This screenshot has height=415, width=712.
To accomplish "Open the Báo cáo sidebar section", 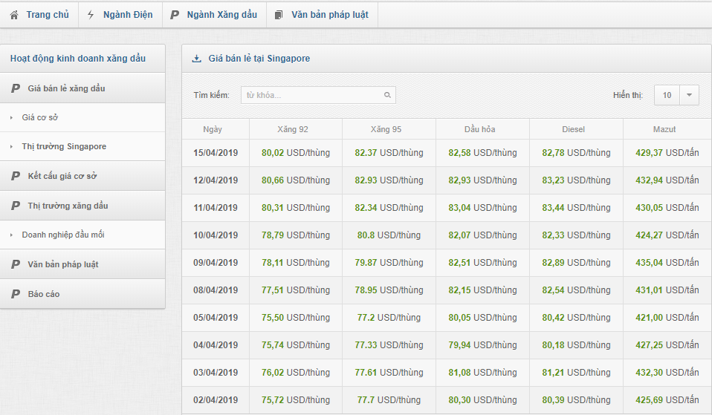I will click(x=82, y=294).
